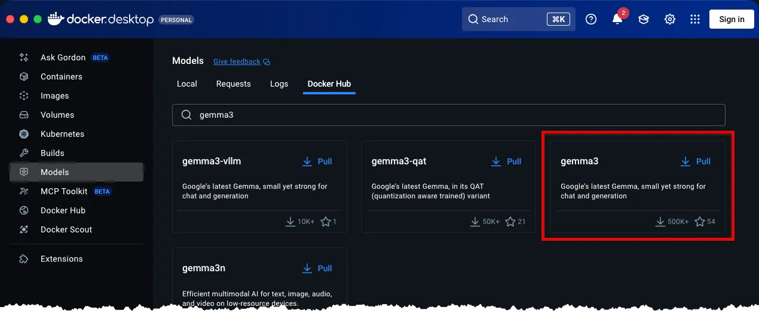Viewport: 759px width, 325px height.
Task: Click the ⌘K shortcut badge
Action: [558, 19]
